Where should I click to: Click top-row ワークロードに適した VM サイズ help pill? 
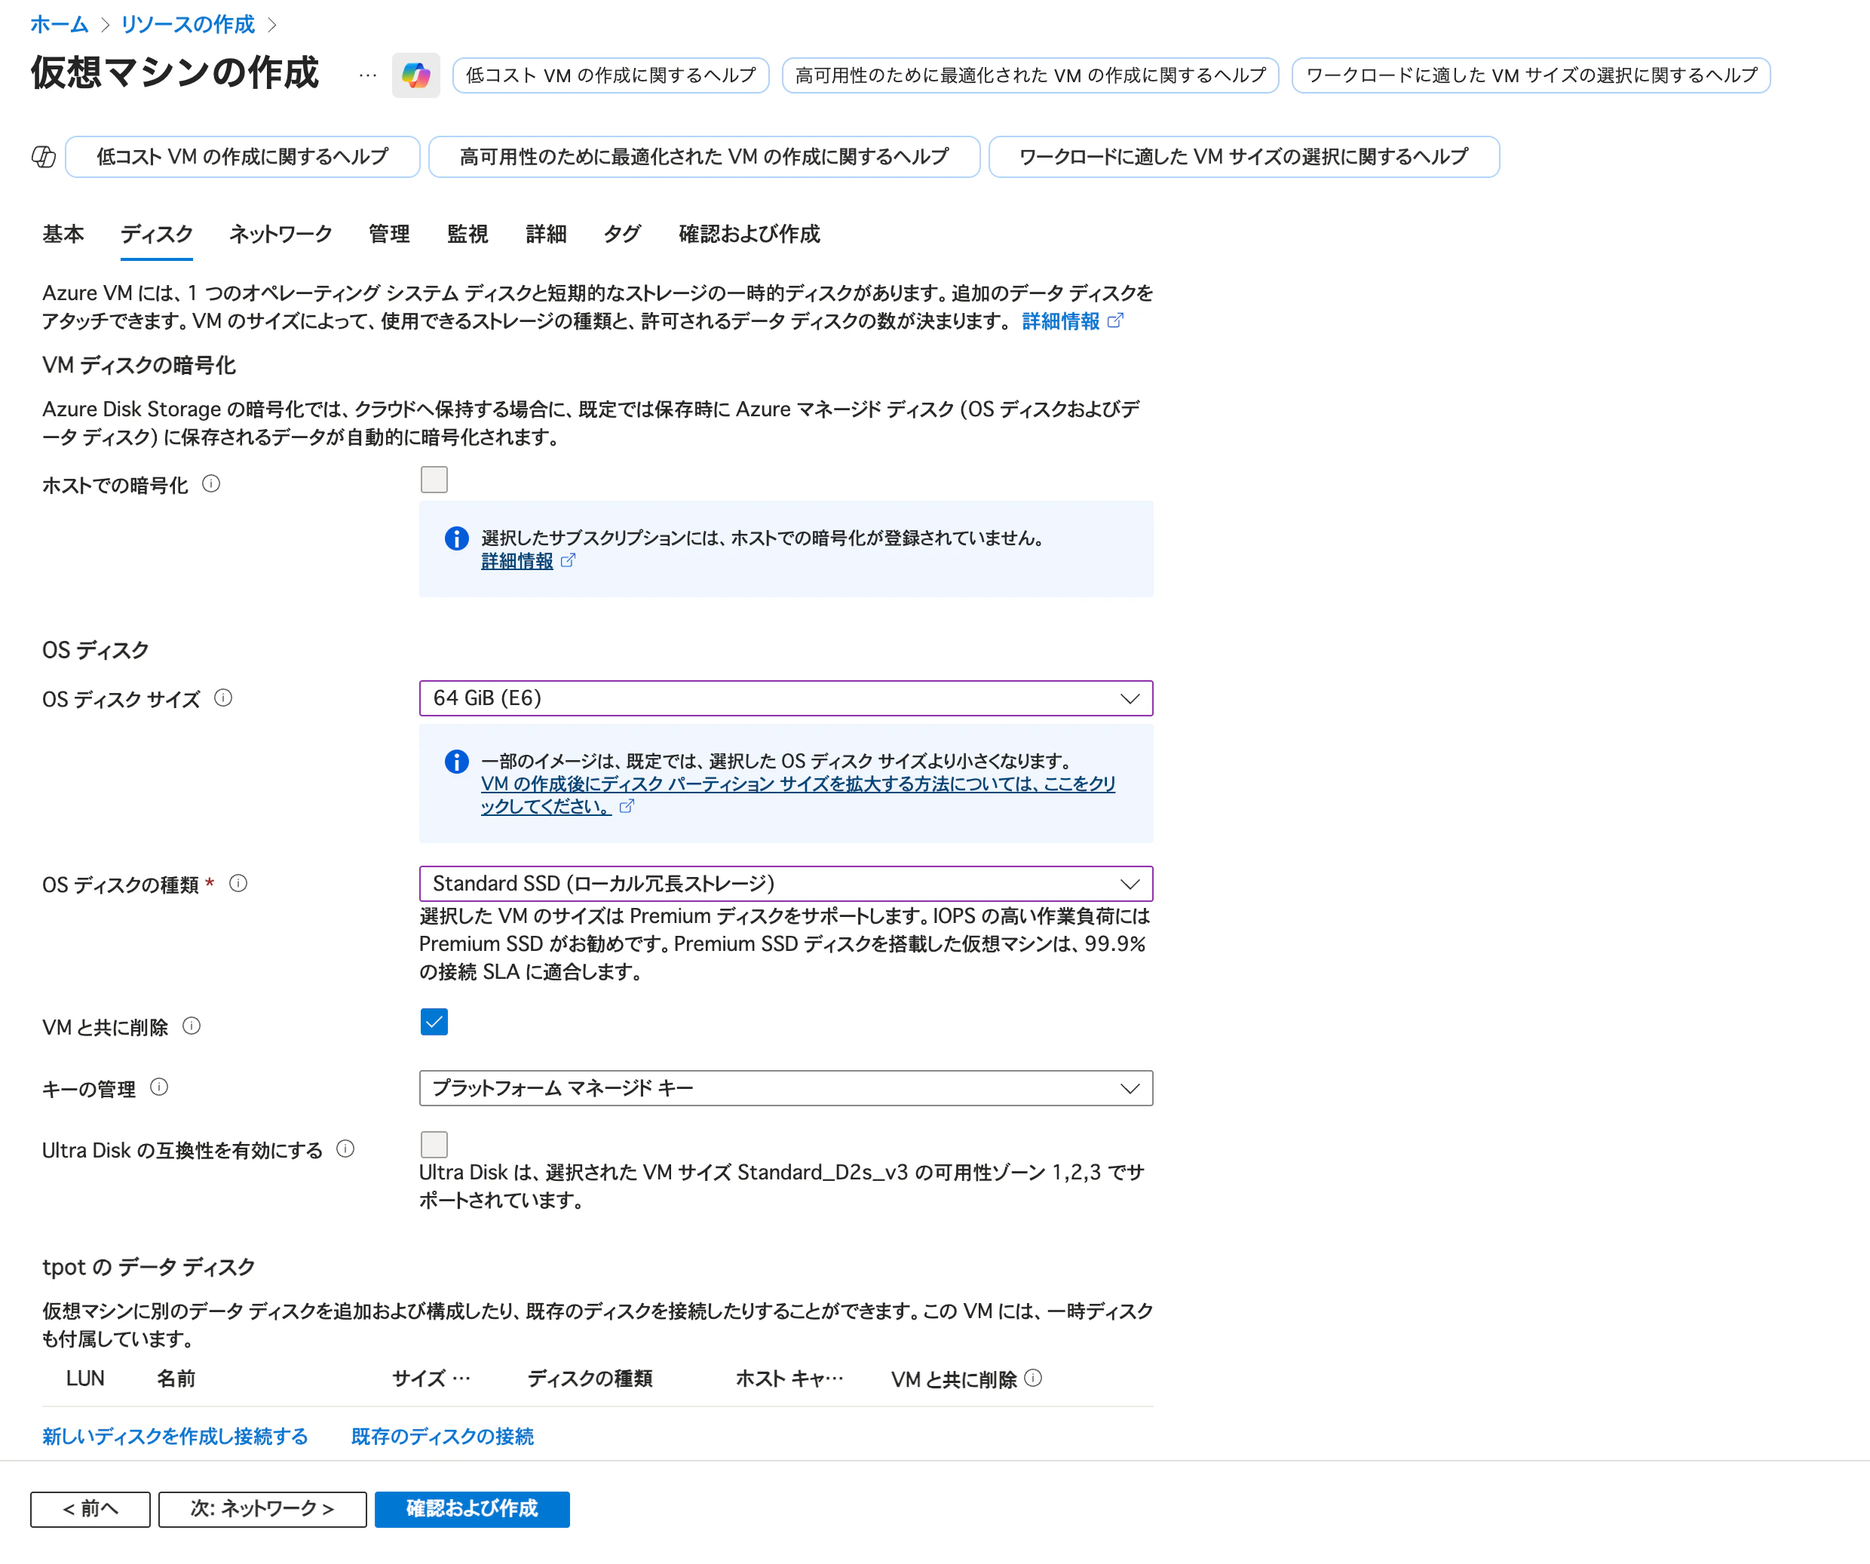(1531, 75)
